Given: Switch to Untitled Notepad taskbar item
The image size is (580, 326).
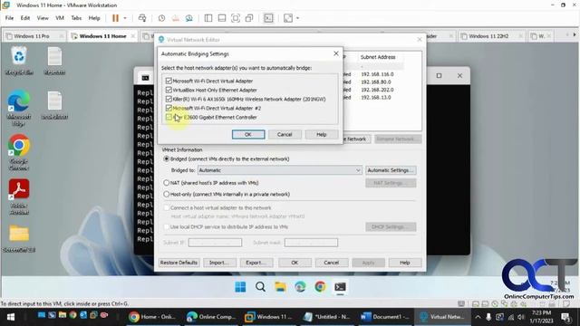Looking at the screenshot, I should (x=327, y=317).
